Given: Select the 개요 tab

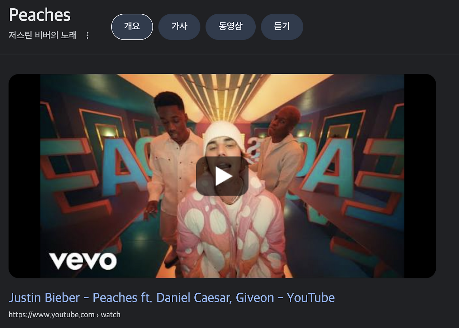Looking at the screenshot, I should click(x=132, y=27).
